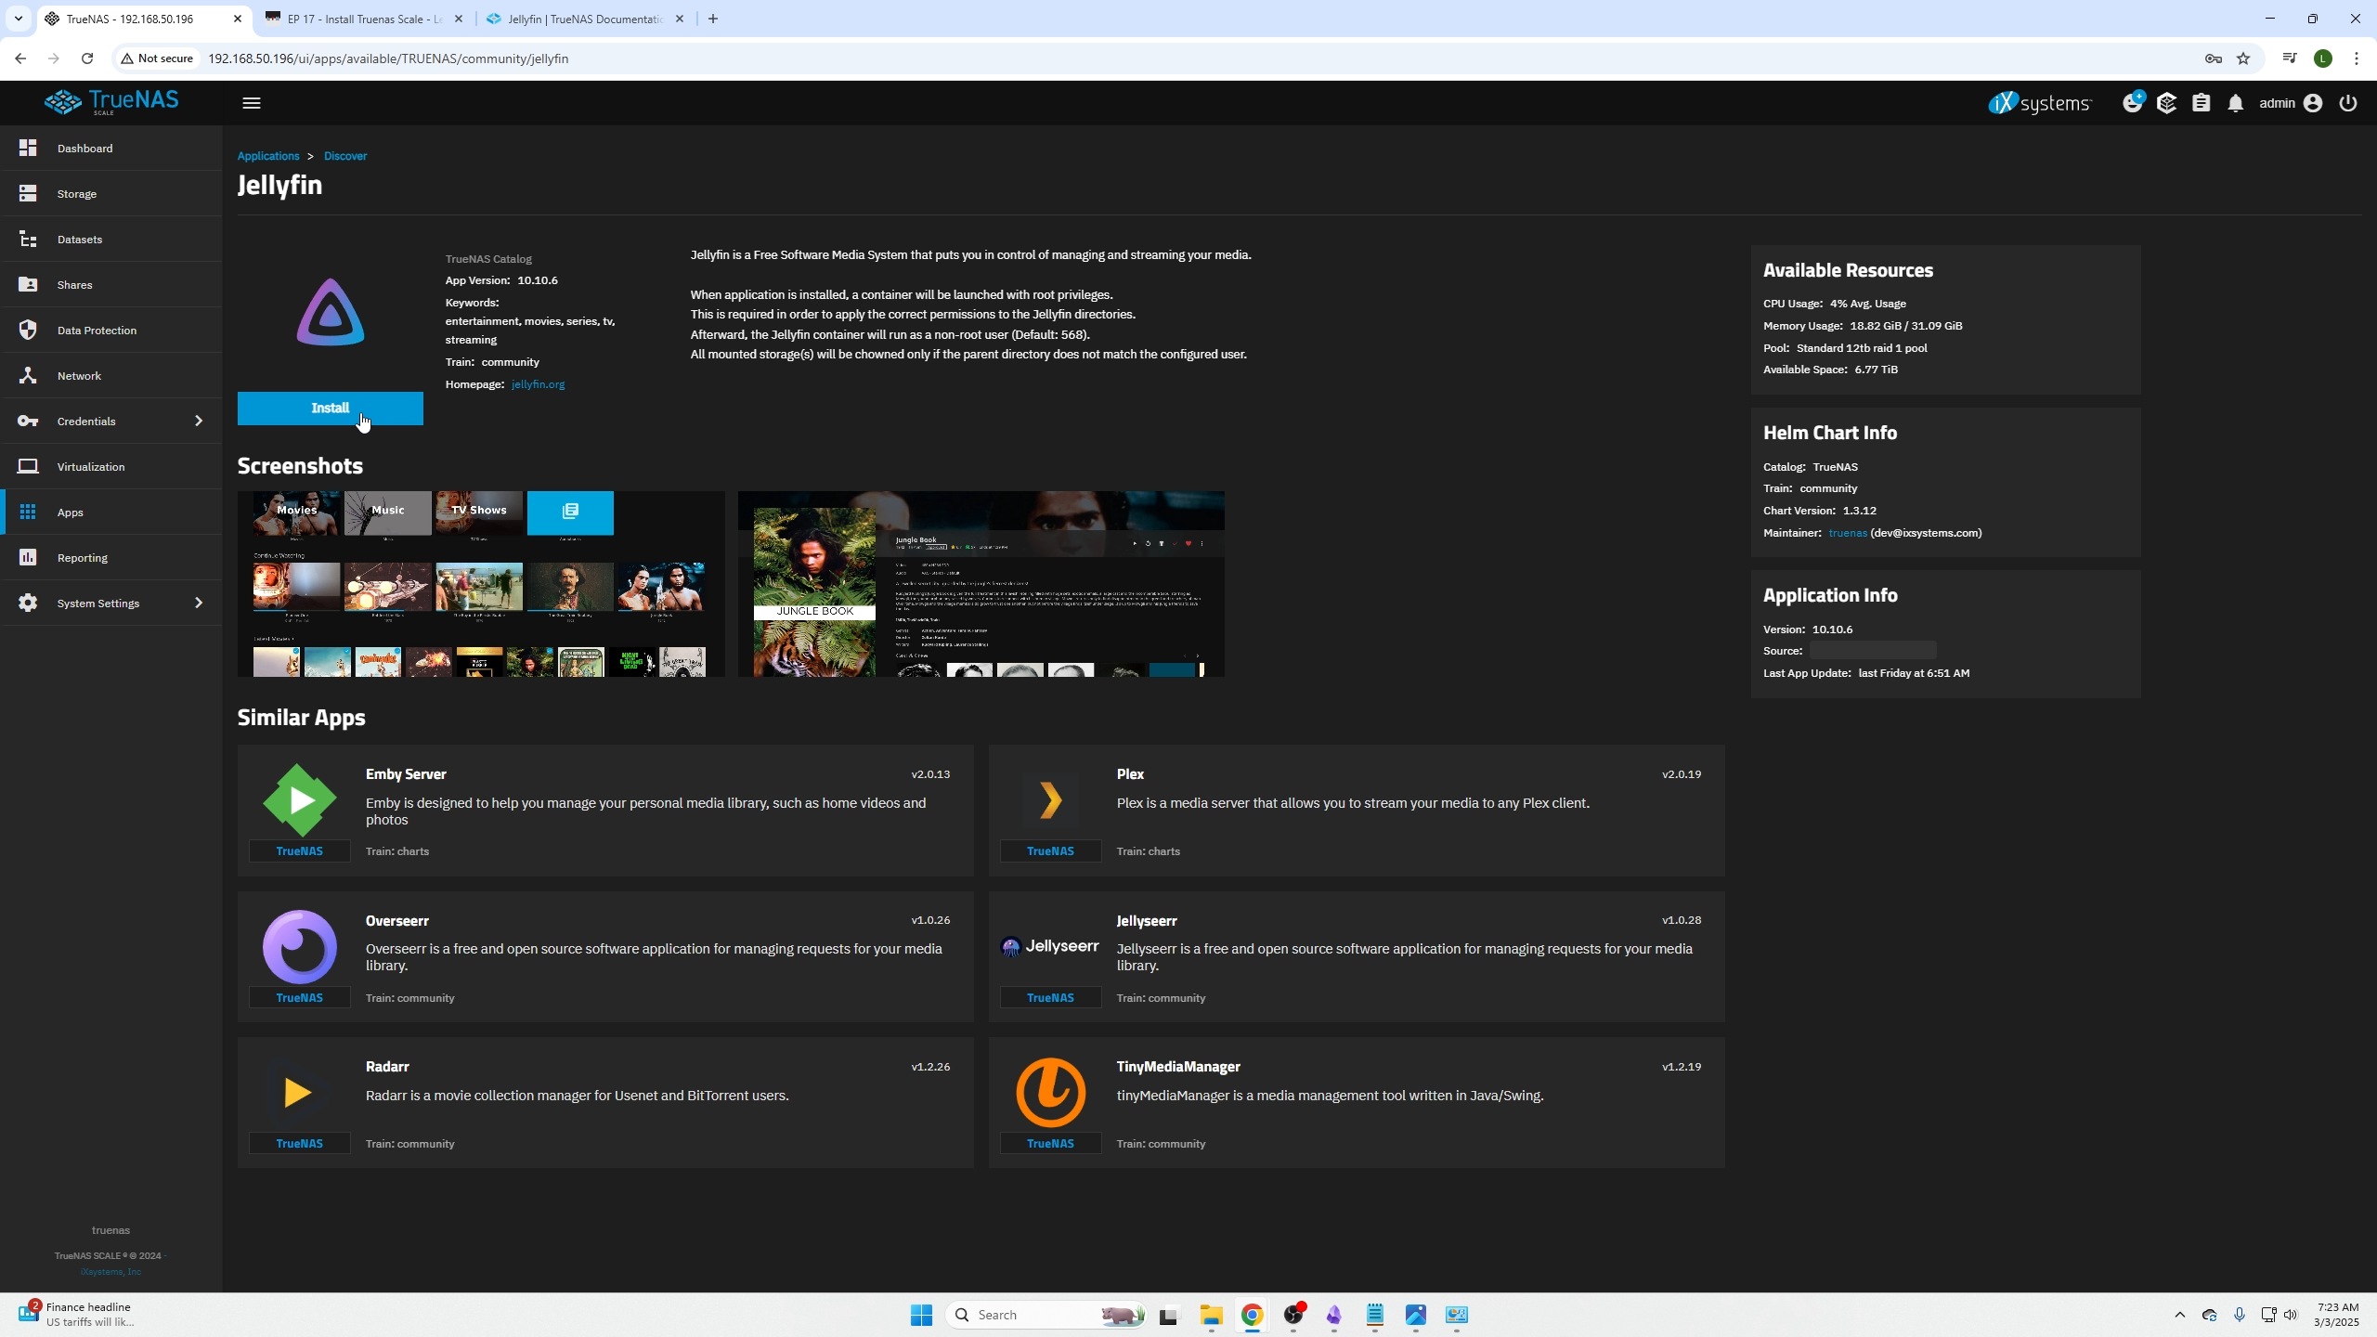Open the admin user account menu
Screen dimensions: 2377x1337
click(2291, 103)
